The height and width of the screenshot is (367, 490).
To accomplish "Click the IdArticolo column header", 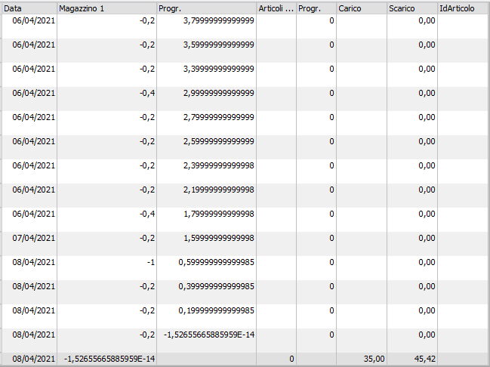I will click(463, 8).
